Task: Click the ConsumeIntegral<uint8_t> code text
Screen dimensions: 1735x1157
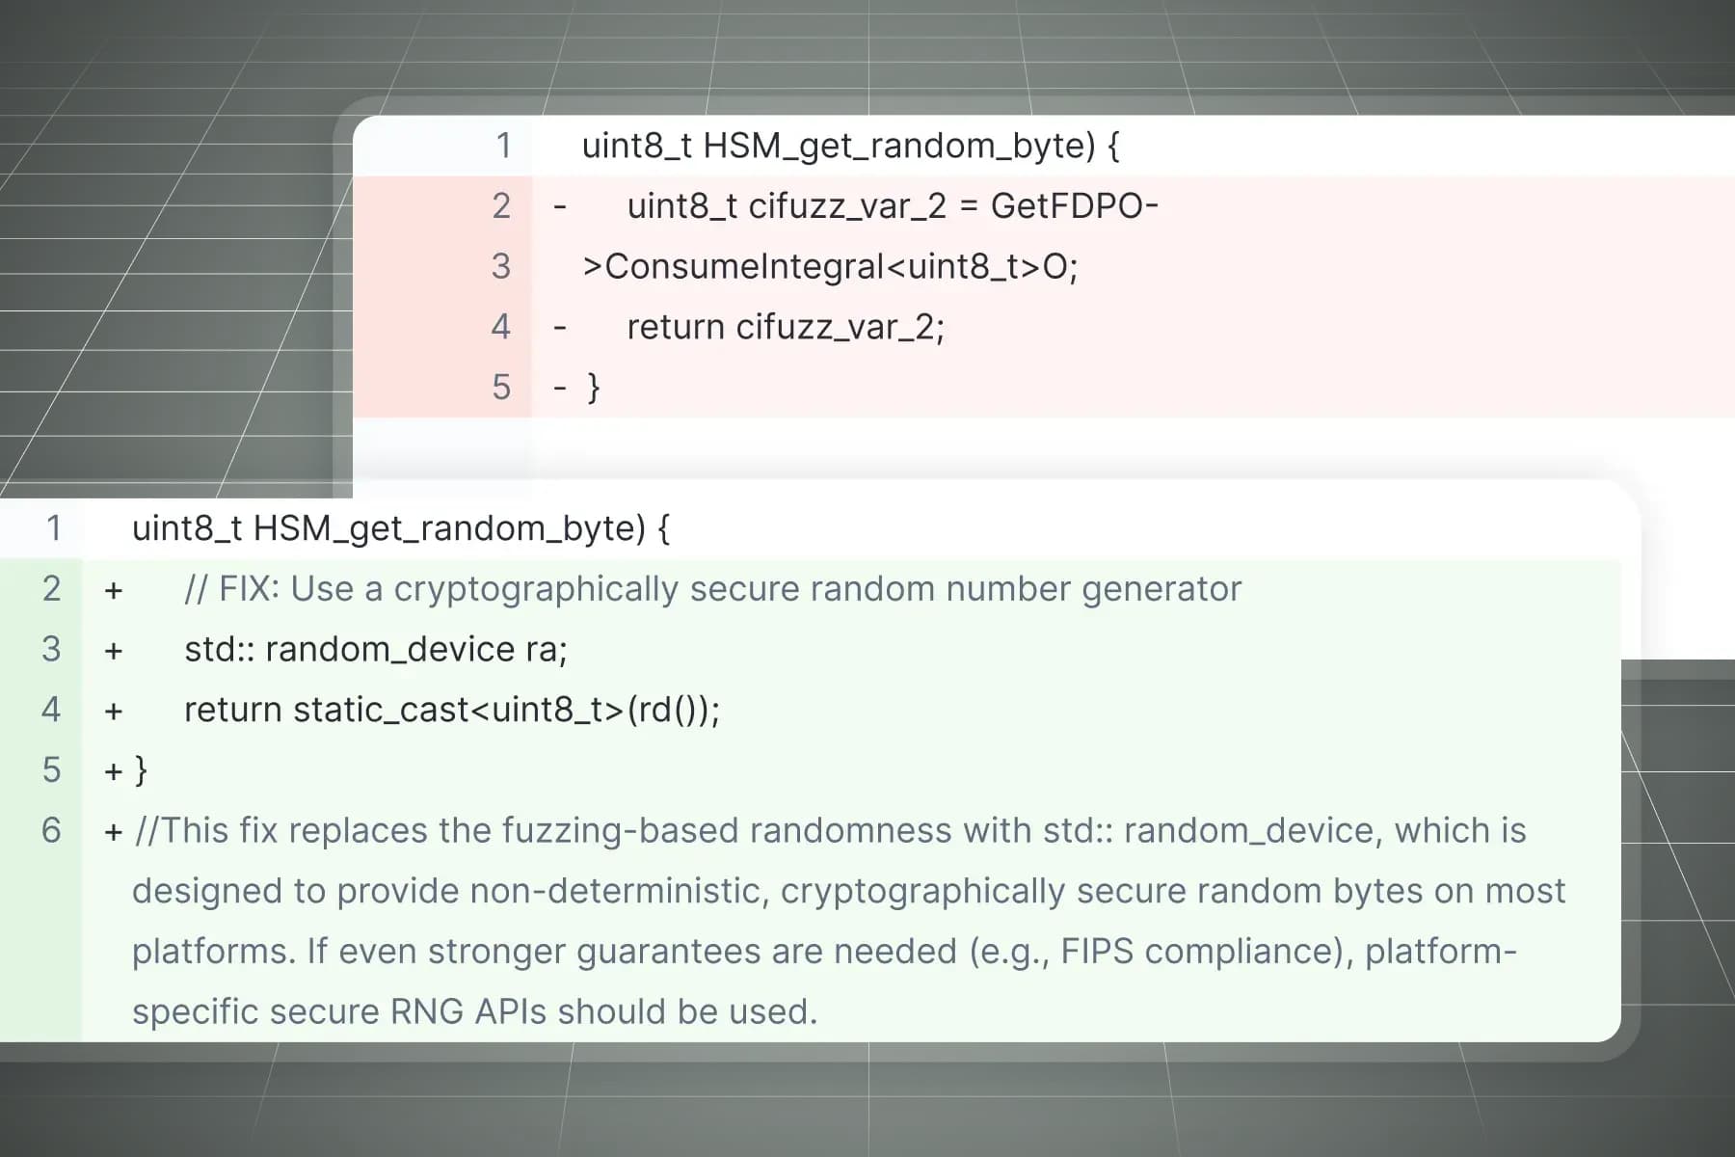Action: point(812,267)
